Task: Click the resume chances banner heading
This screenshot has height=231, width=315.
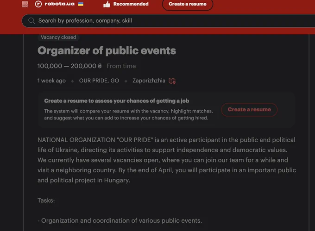Action: click(x=117, y=101)
